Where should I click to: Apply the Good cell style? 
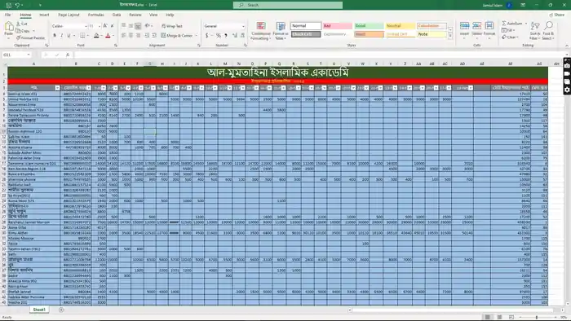click(369, 26)
